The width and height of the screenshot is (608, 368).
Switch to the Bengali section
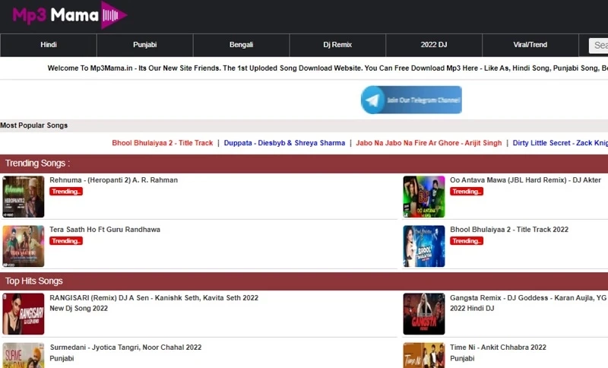click(x=241, y=45)
